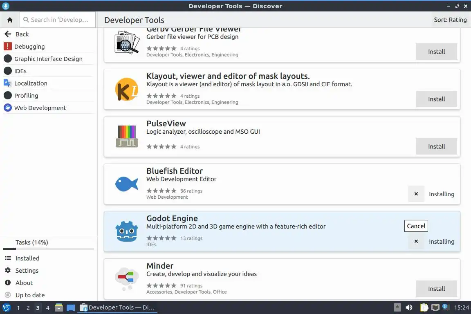Open the Web Development category
Viewport: 471px width, 314px height.
[x=49, y=108]
